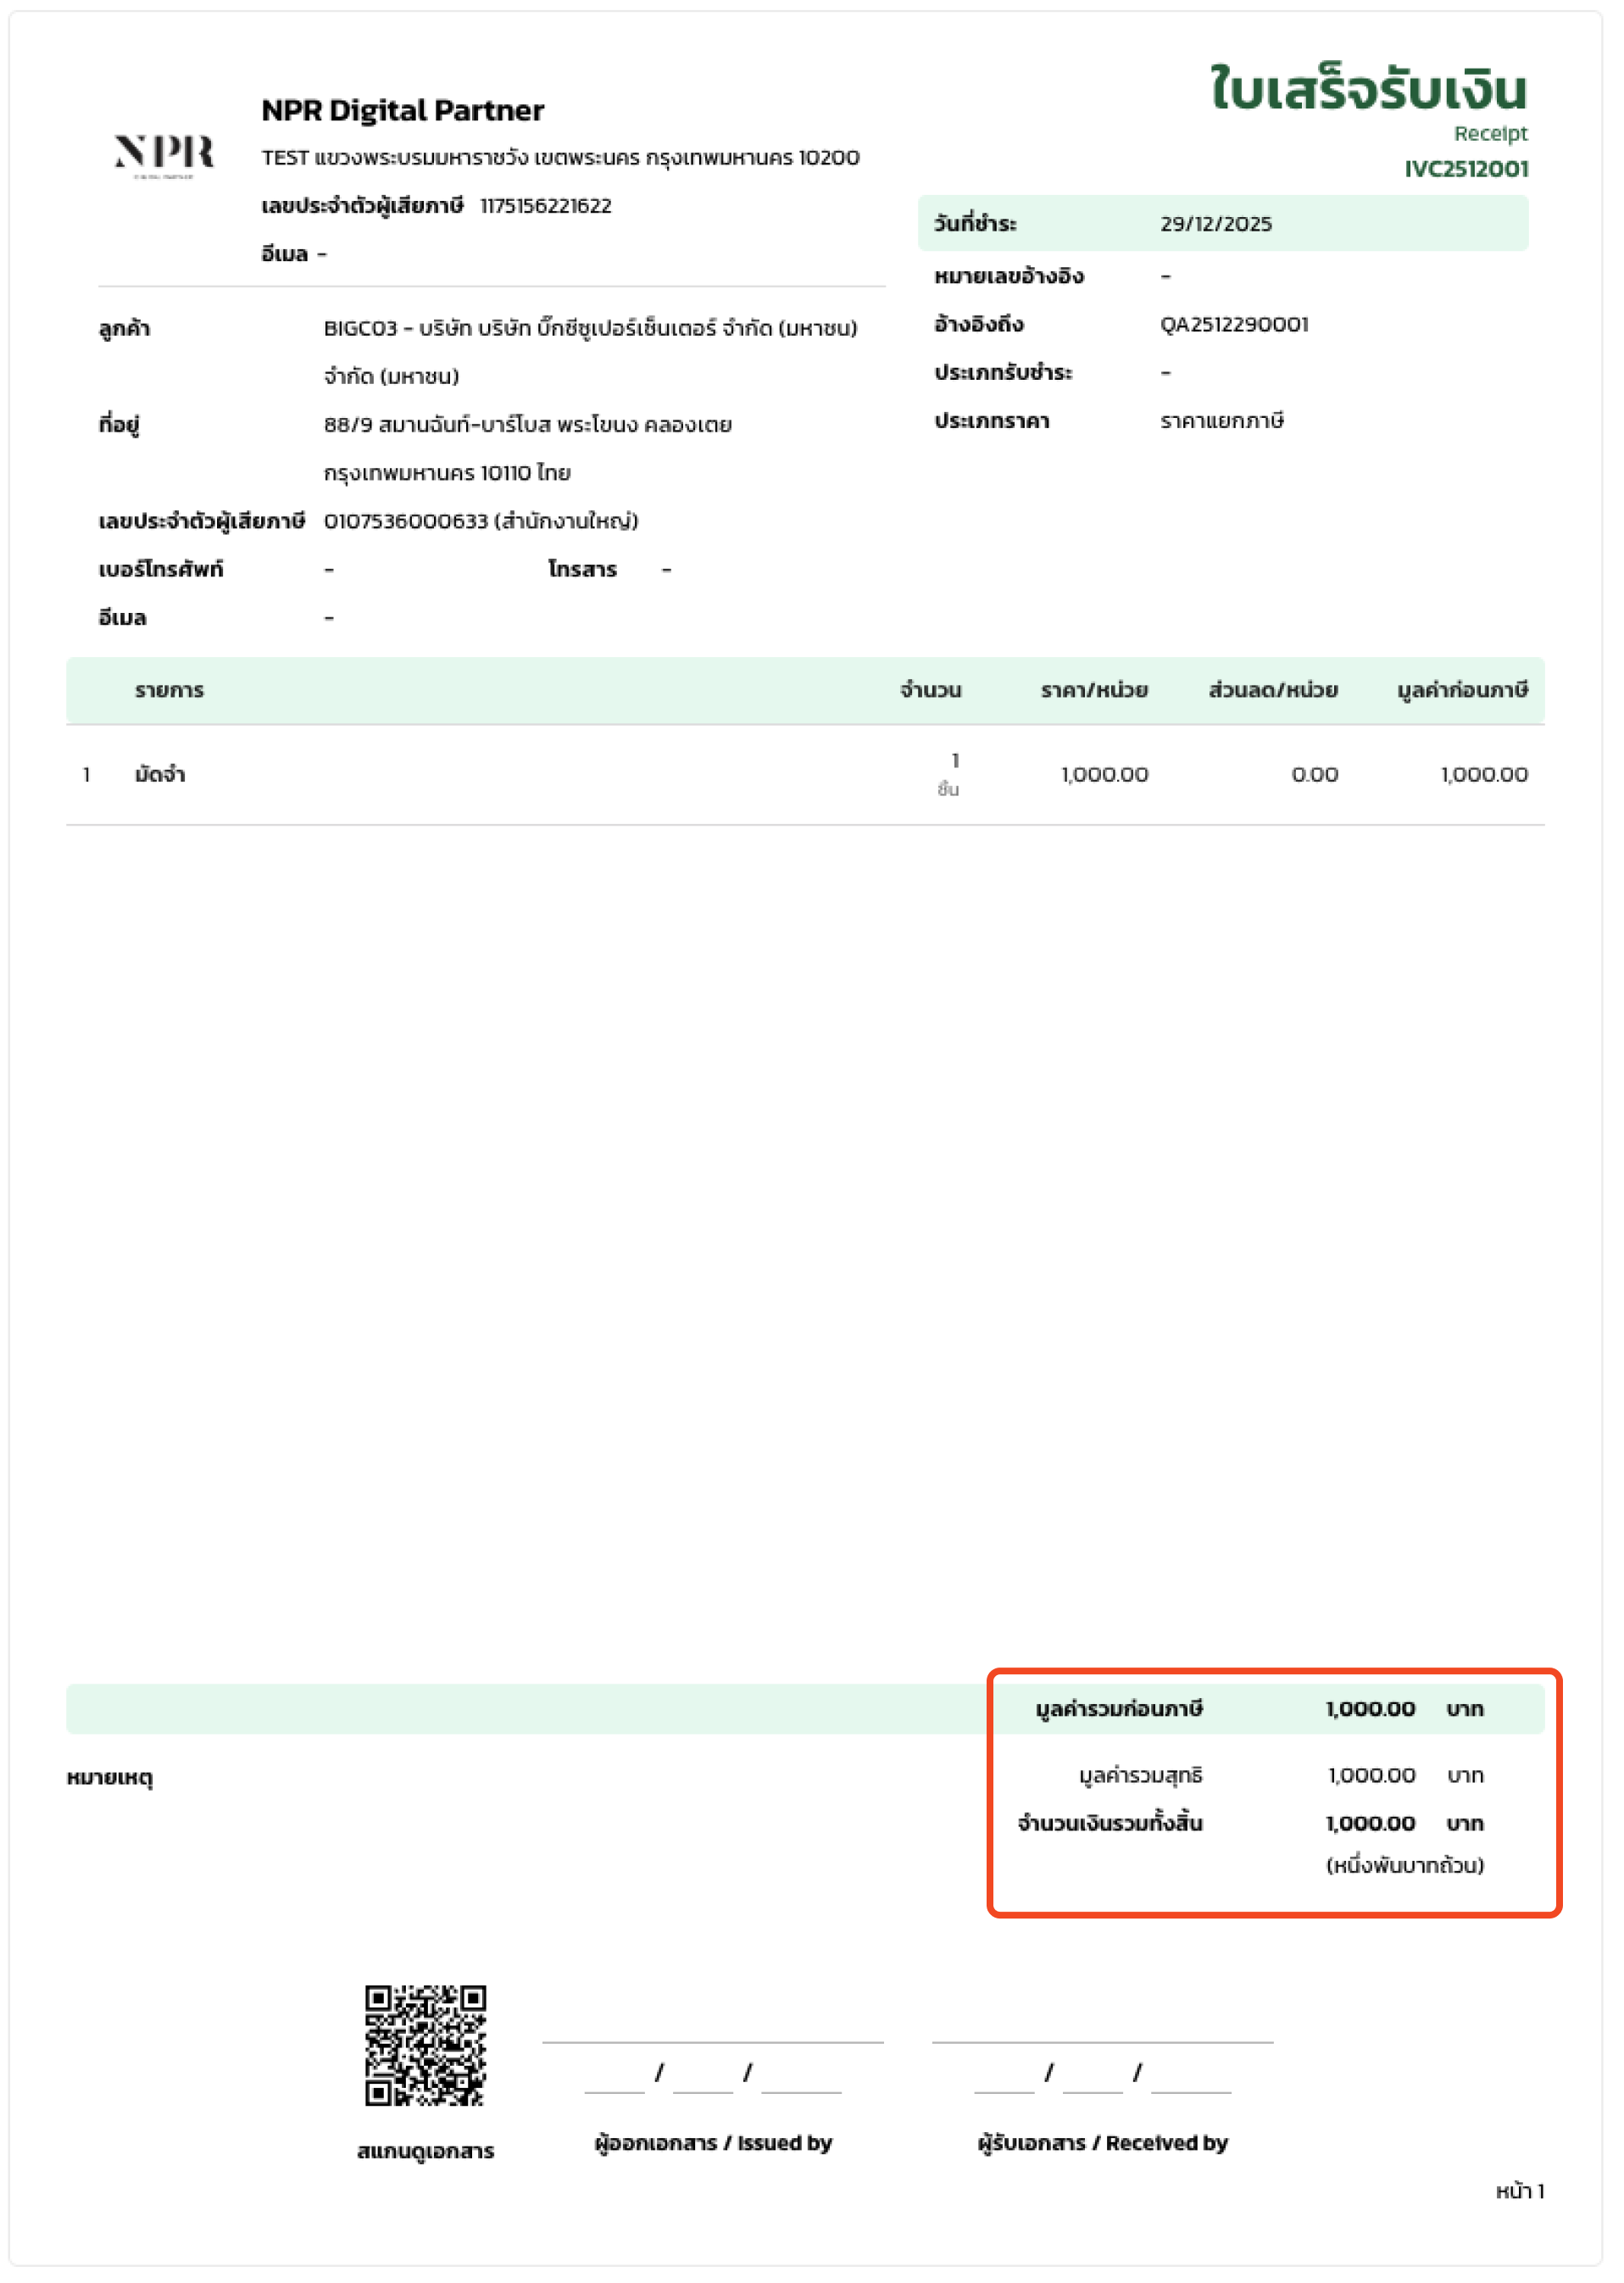Click the customer address line 88/9
Screen dimensions: 1624x2283
pyautogui.click(x=527, y=425)
